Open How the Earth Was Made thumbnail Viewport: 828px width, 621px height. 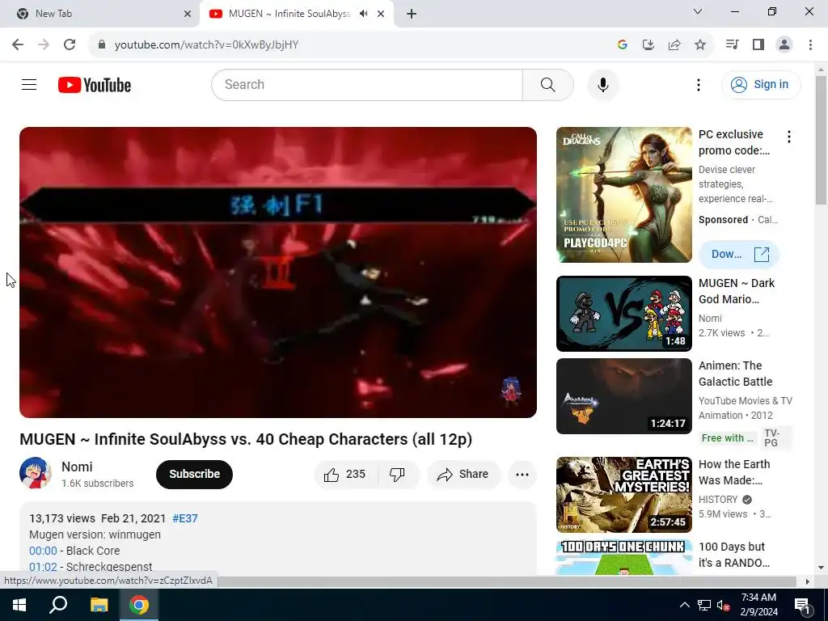pyautogui.click(x=623, y=495)
